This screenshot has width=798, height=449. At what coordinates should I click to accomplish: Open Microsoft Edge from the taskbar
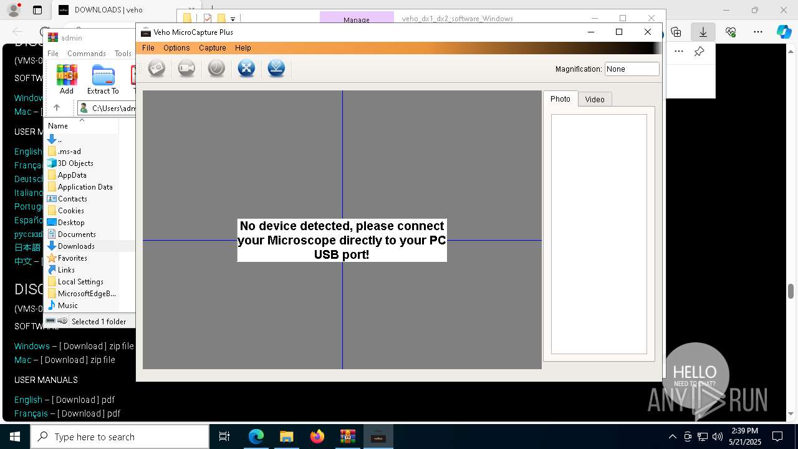(256, 437)
